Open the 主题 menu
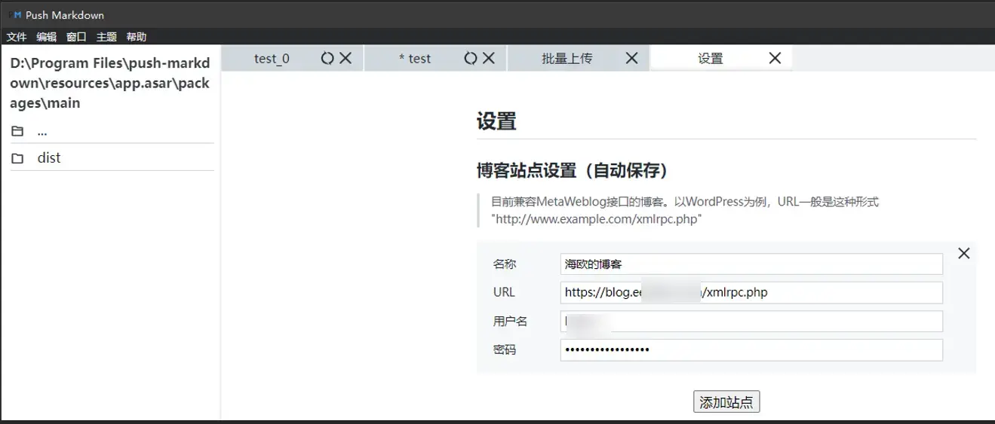Image resolution: width=995 pixels, height=424 pixels. point(106,37)
